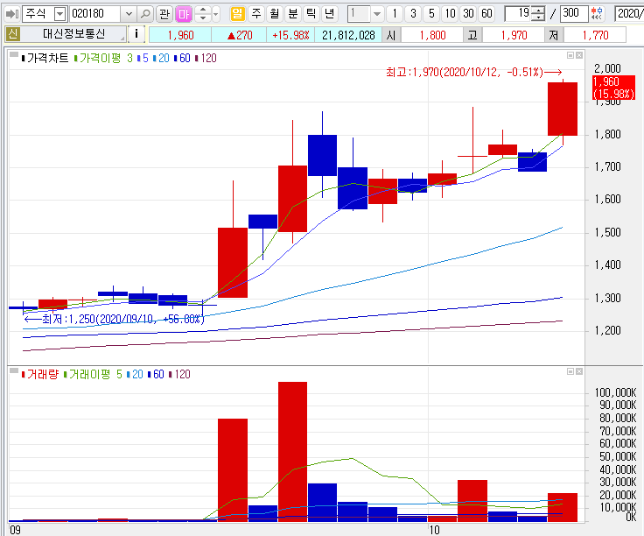Screen dimensions: 644x536
Task: Click the high price 1,970 value
Action: point(514,35)
